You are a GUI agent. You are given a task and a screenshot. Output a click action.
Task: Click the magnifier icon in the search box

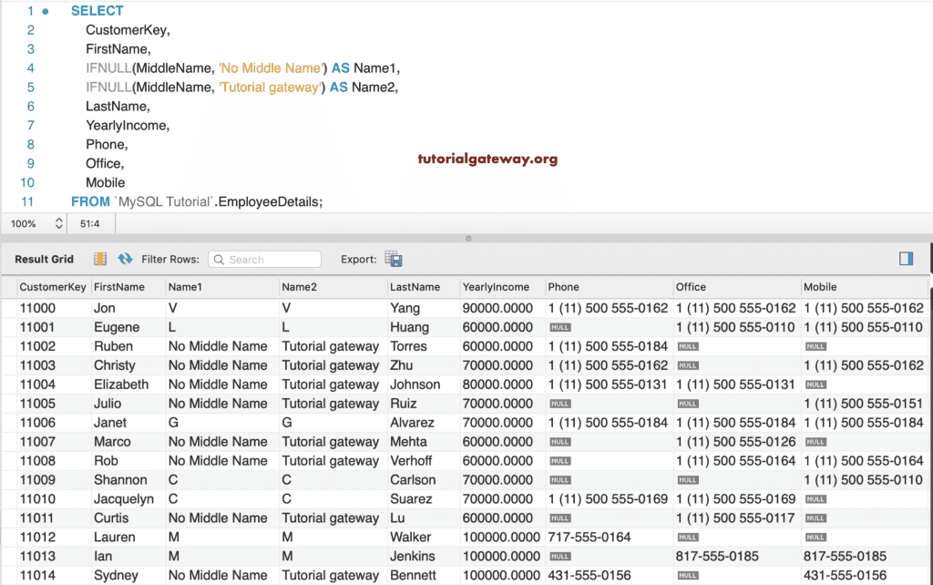click(218, 259)
